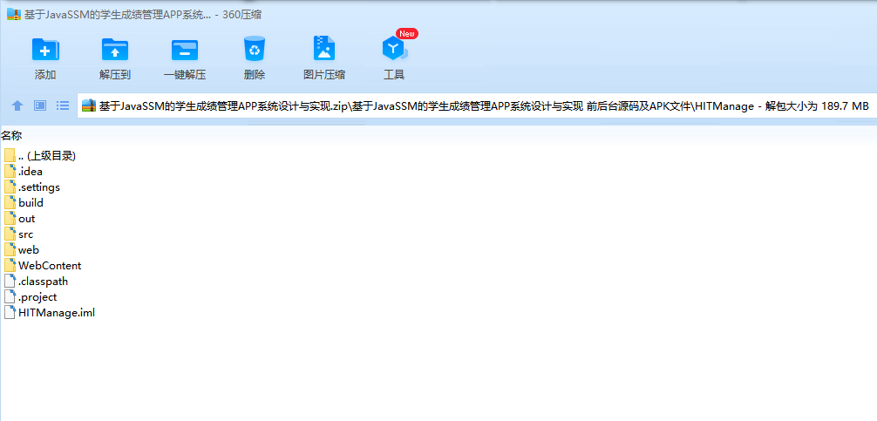
Task: Switch to thumbnail view icon
Action: [40, 105]
